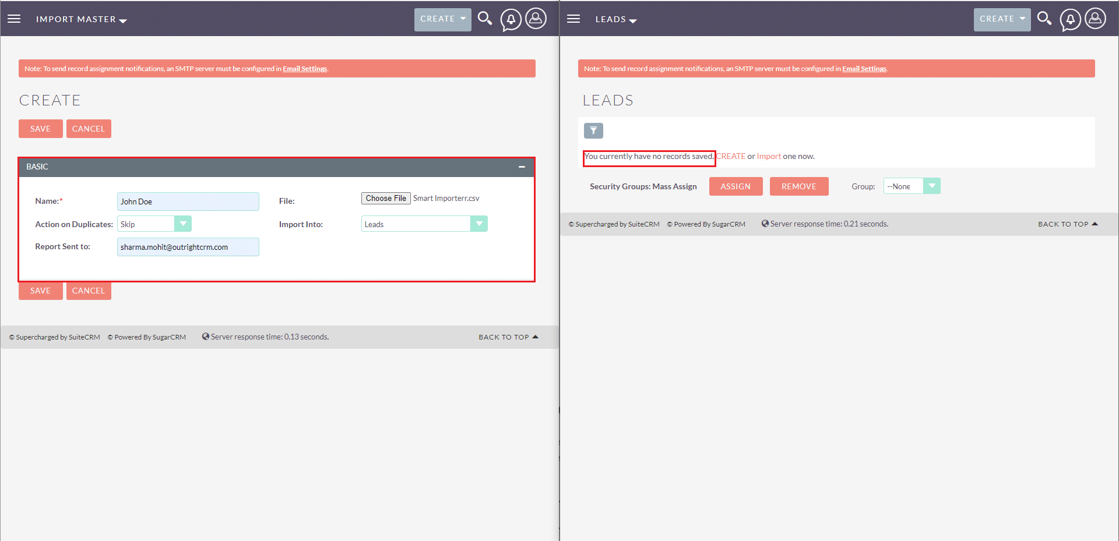Click the Smart Importerr.csv file name
Image resolution: width=1119 pixels, height=541 pixels.
446,198
